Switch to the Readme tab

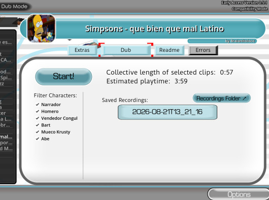[x=170, y=50]
